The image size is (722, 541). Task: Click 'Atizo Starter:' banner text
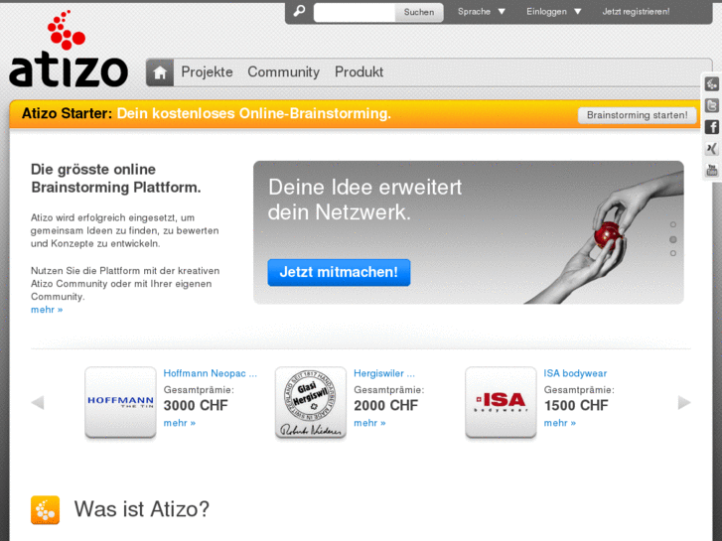point(68,113)
